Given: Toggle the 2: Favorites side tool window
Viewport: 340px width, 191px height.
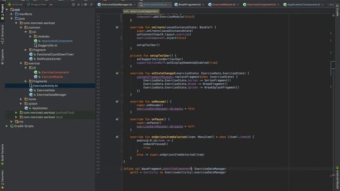Looking at the screenshot, I should pos(2,179).
